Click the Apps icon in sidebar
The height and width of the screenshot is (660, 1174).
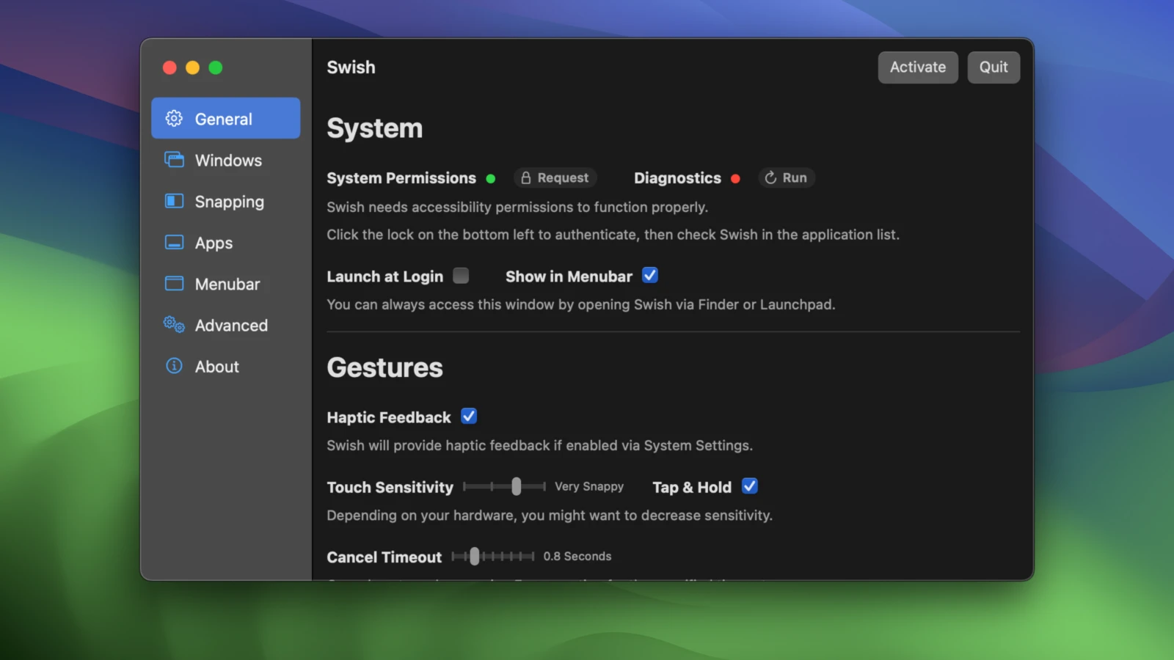pyautogui.click(x=174, y=243)
